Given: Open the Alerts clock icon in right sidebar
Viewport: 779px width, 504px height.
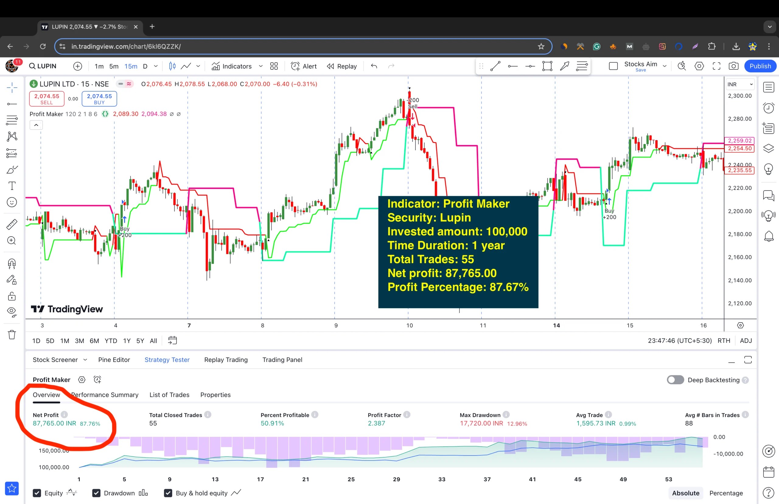Looking at the screenshot, I should pyautogui.click(x=768, y=108).
